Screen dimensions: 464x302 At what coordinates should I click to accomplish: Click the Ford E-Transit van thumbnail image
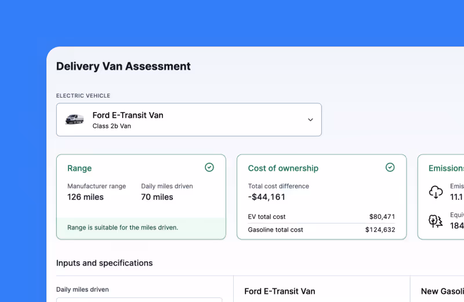tap(75, 119)
